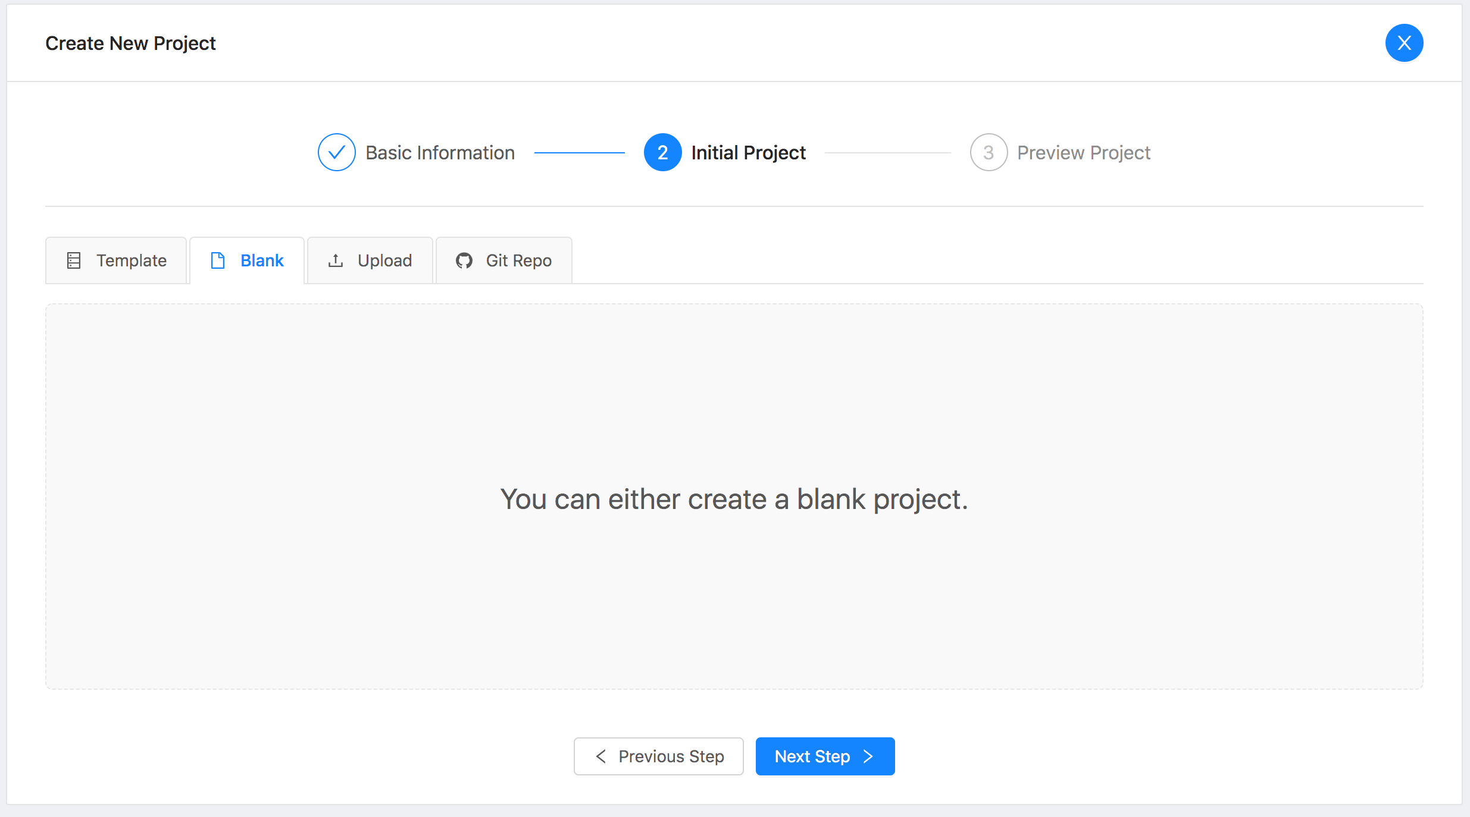Screen dimensions: 1470x817
Task: Click the left chevron on Previous Step
Action: click(601, 756)
